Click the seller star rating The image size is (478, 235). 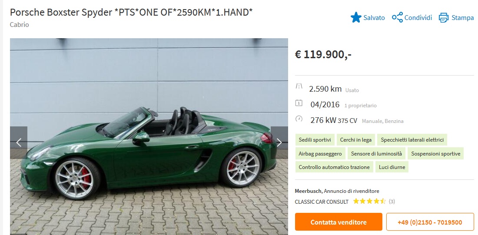pos(369,201)
